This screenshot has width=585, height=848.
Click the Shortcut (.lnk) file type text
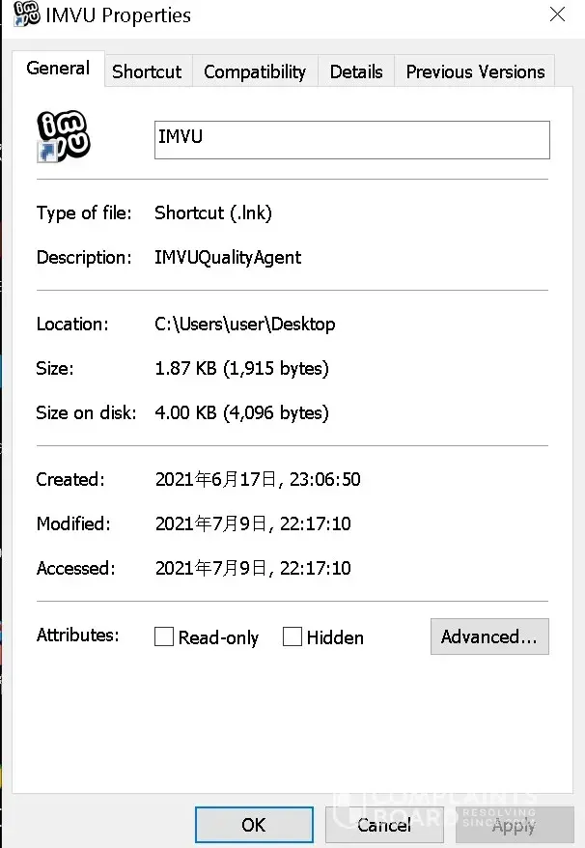click(x=213, y=213)
